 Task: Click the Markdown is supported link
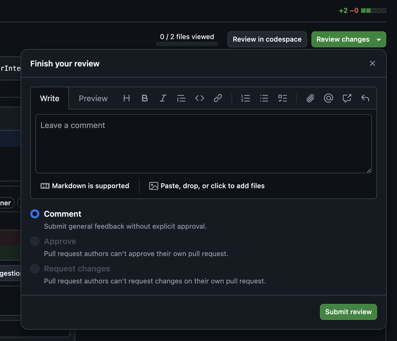click(85, 186)
